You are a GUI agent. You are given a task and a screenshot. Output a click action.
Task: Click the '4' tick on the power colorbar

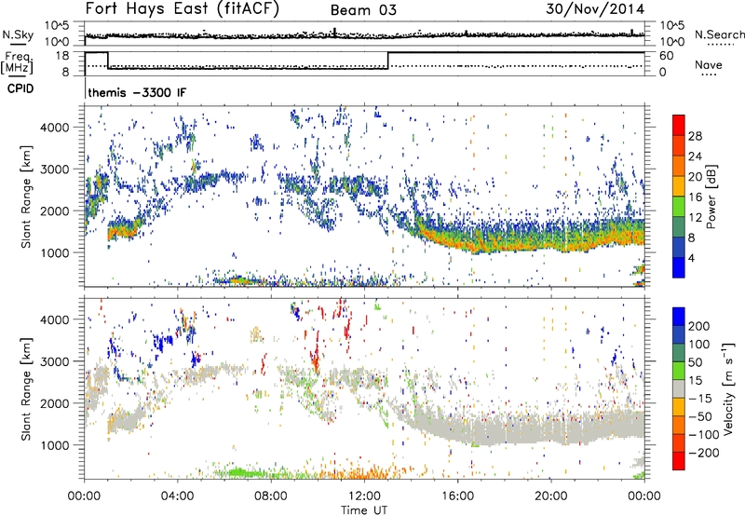(692, 258)
